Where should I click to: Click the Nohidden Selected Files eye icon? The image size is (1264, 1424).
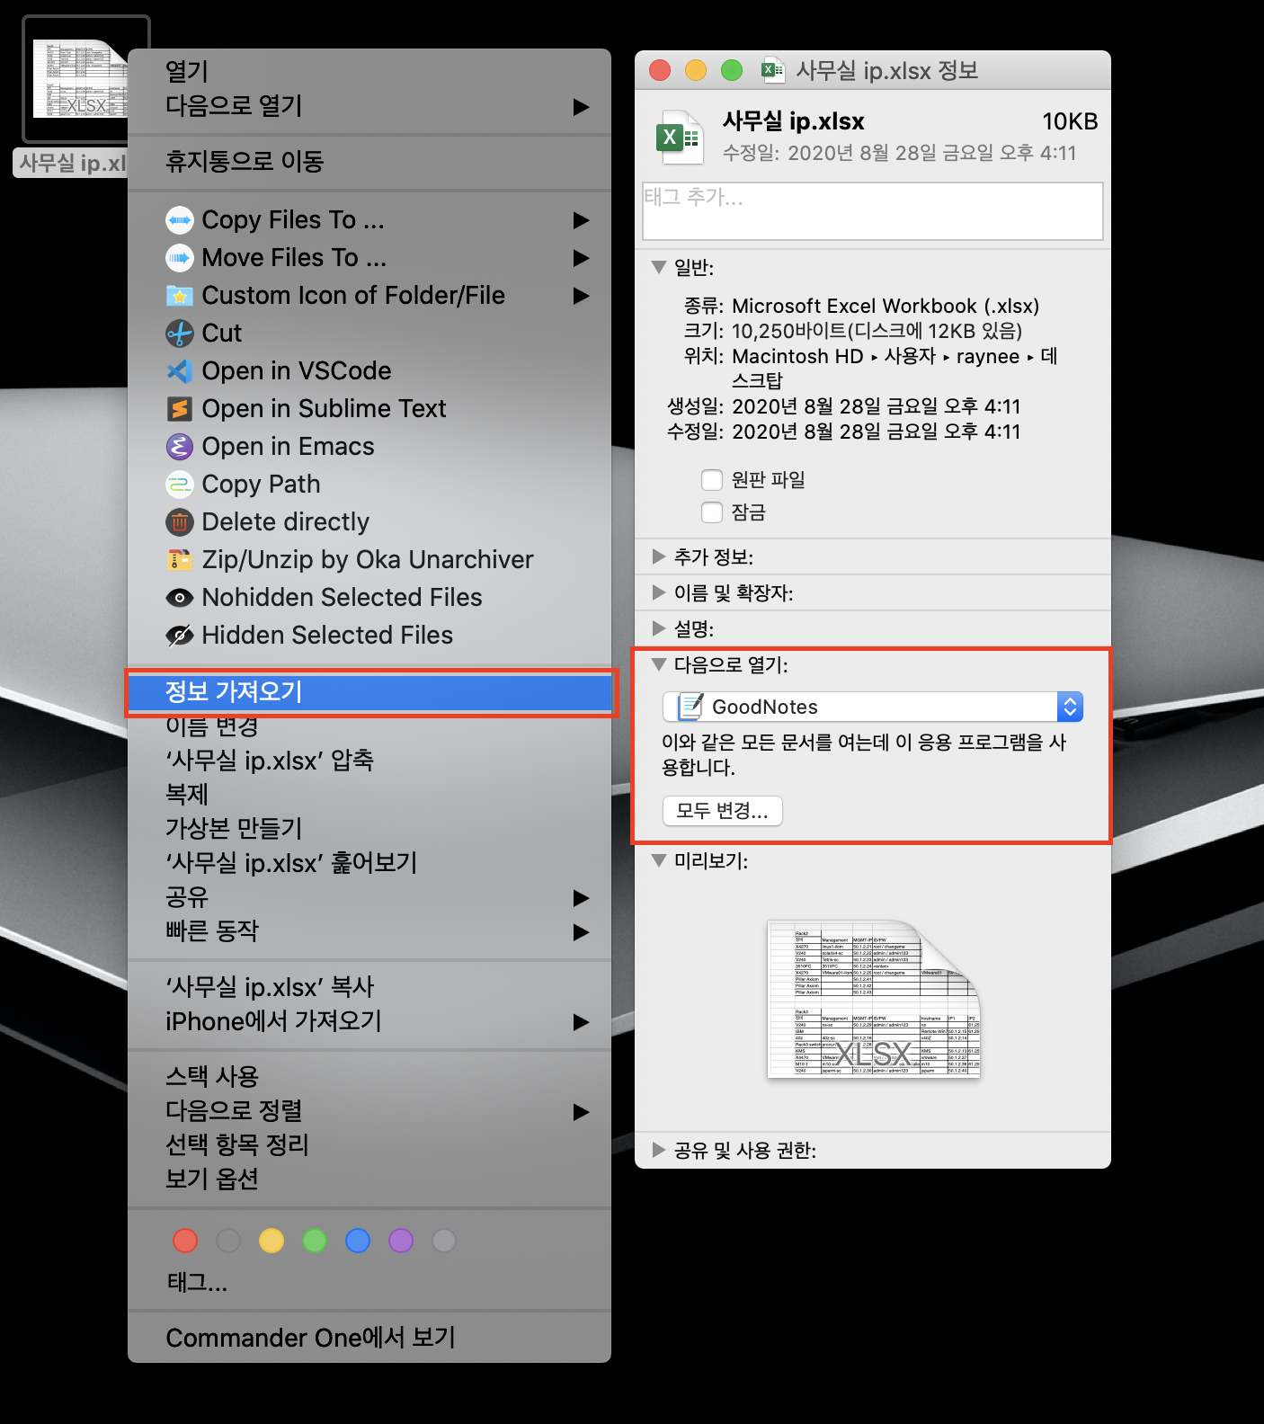[x=180, y=598]
